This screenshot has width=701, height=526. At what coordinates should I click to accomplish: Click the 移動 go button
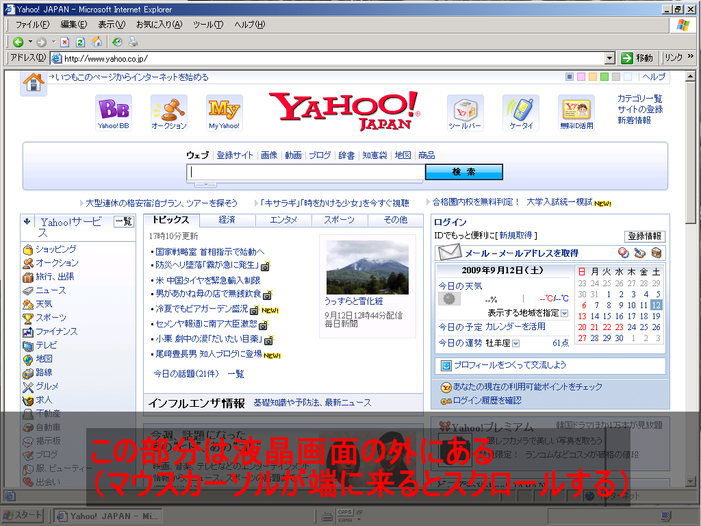(x=637, y=58)
